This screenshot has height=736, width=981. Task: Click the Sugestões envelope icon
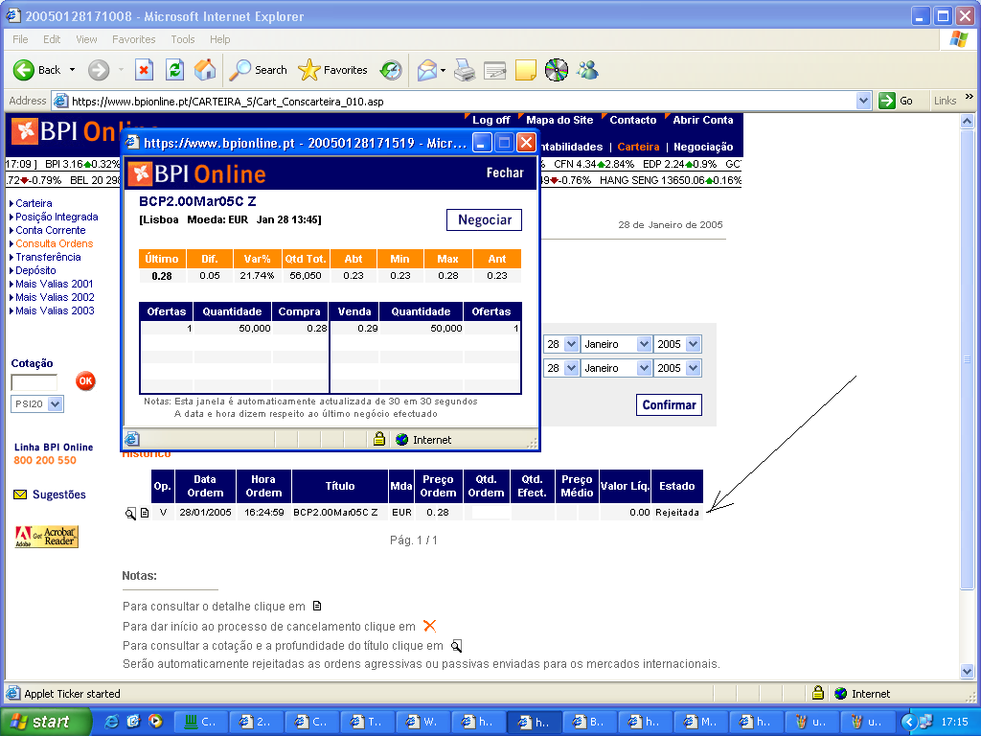click(x=20, y=494)
